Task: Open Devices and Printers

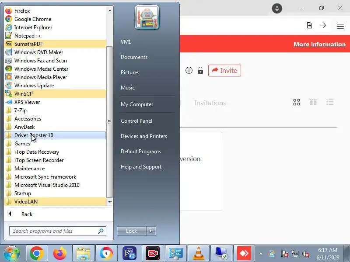Action: click(x=144, y=136)
